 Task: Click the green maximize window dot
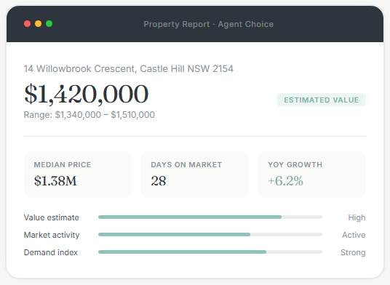point(49,23)
